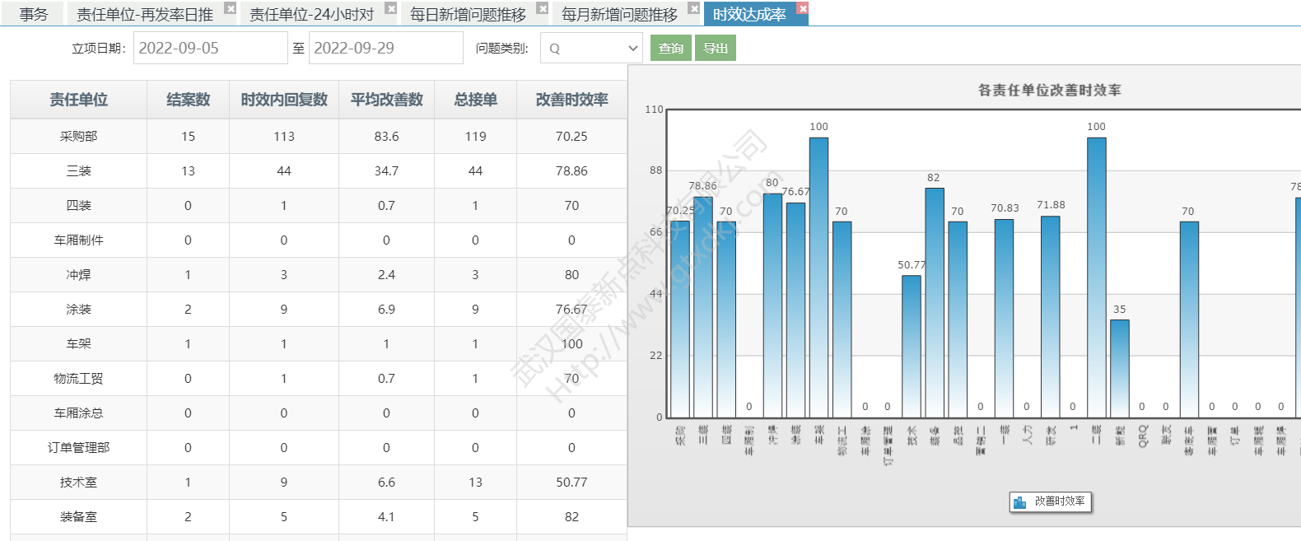Click the magnifier icon in 问题类别 box

554,49
